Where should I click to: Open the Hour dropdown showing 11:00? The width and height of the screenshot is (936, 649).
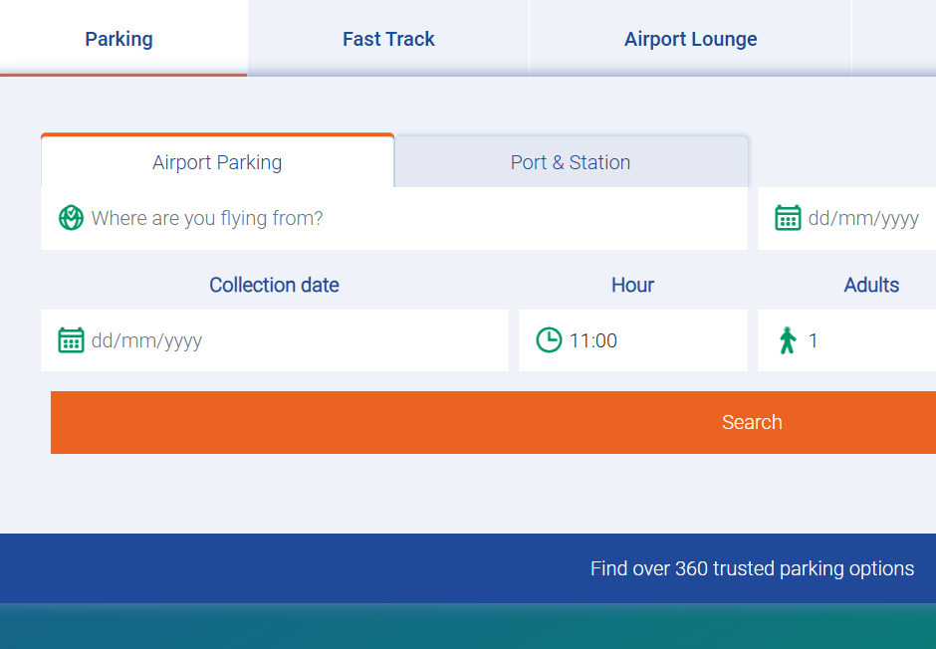[647, 340]
